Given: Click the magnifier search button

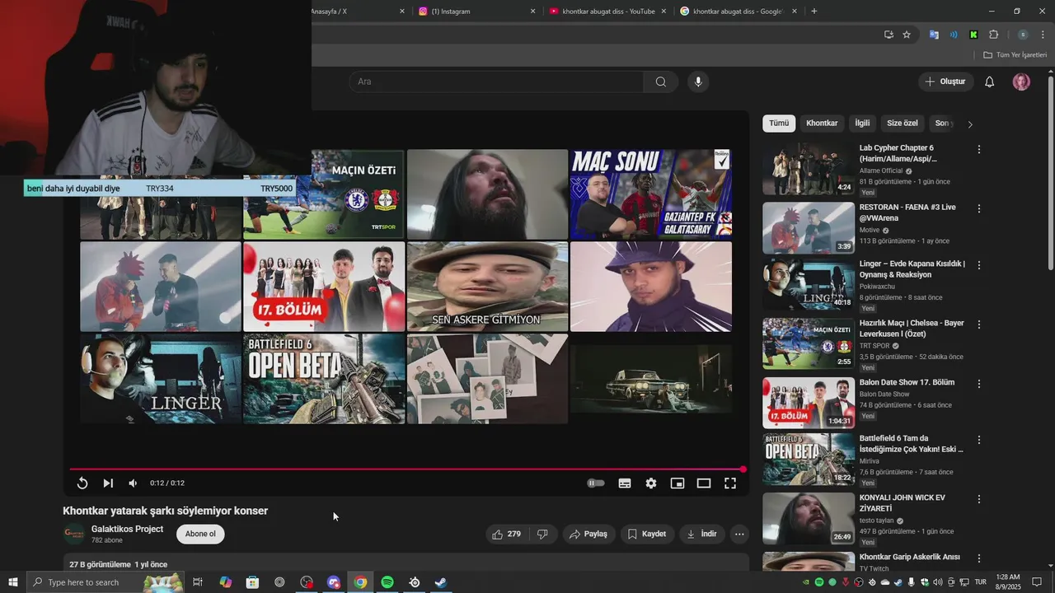Looking at the screenshot, I should tap(661, 82).
